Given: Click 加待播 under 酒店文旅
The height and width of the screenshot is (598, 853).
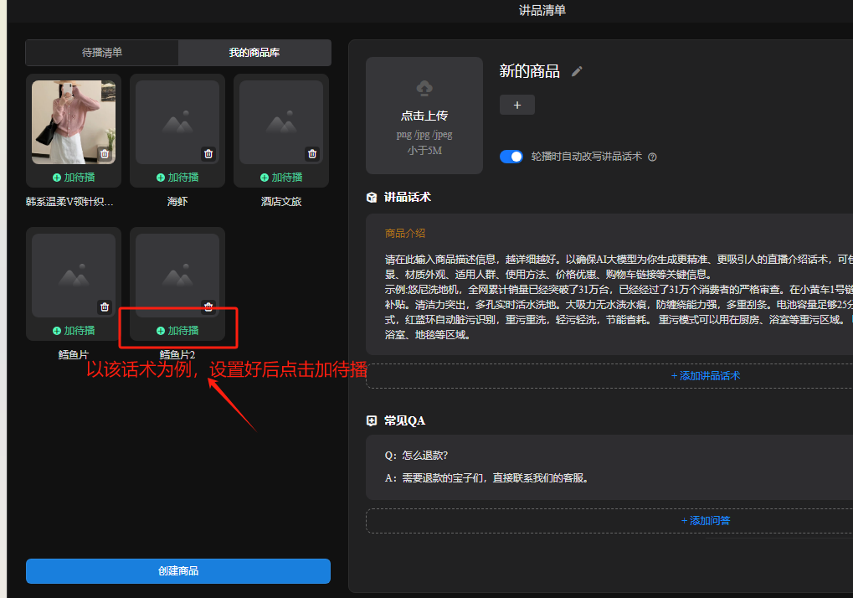Looking at the screenshot, I should tap(281, 178).
